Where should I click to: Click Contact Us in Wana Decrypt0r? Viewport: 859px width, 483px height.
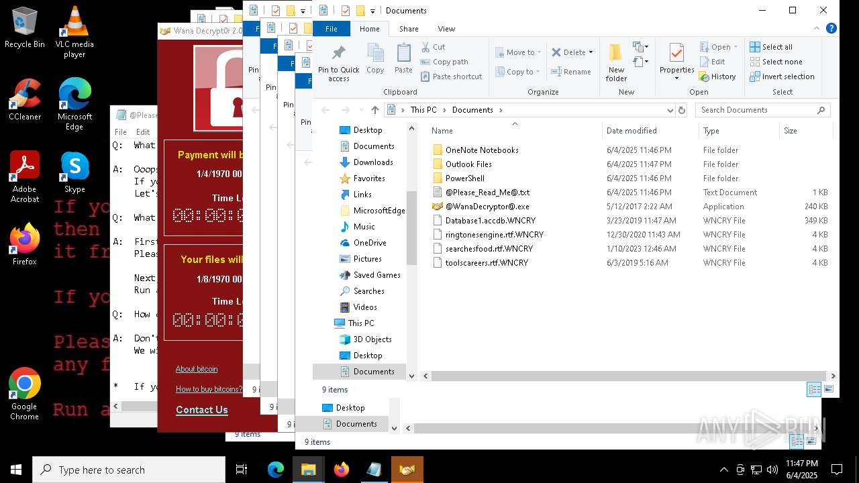click(x=202, y=410)
